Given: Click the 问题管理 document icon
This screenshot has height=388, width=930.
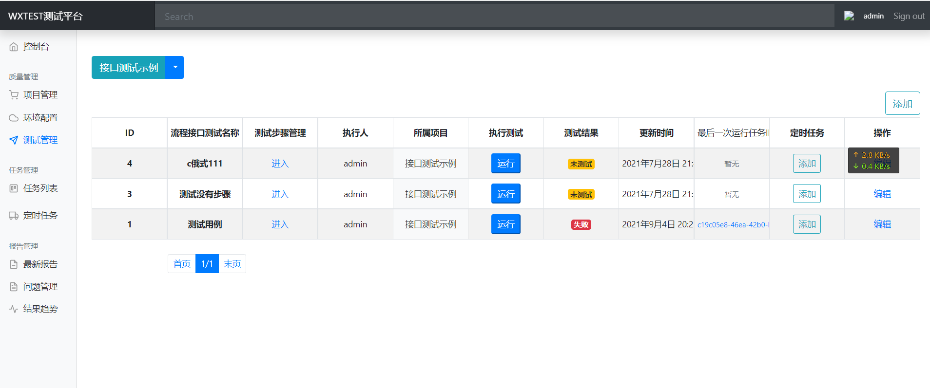Looking at the screenshot, I should click(14, 287).
